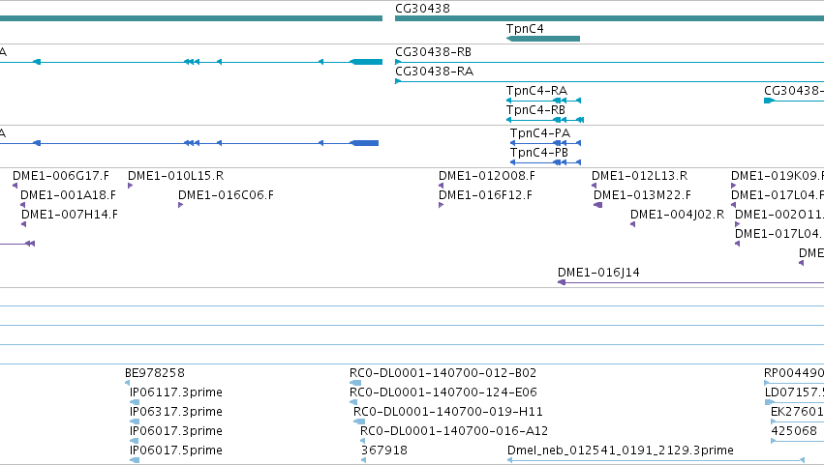
Task: Click the thick blue protein exon block
Action: pyautogui.click(x=364, y=143)
